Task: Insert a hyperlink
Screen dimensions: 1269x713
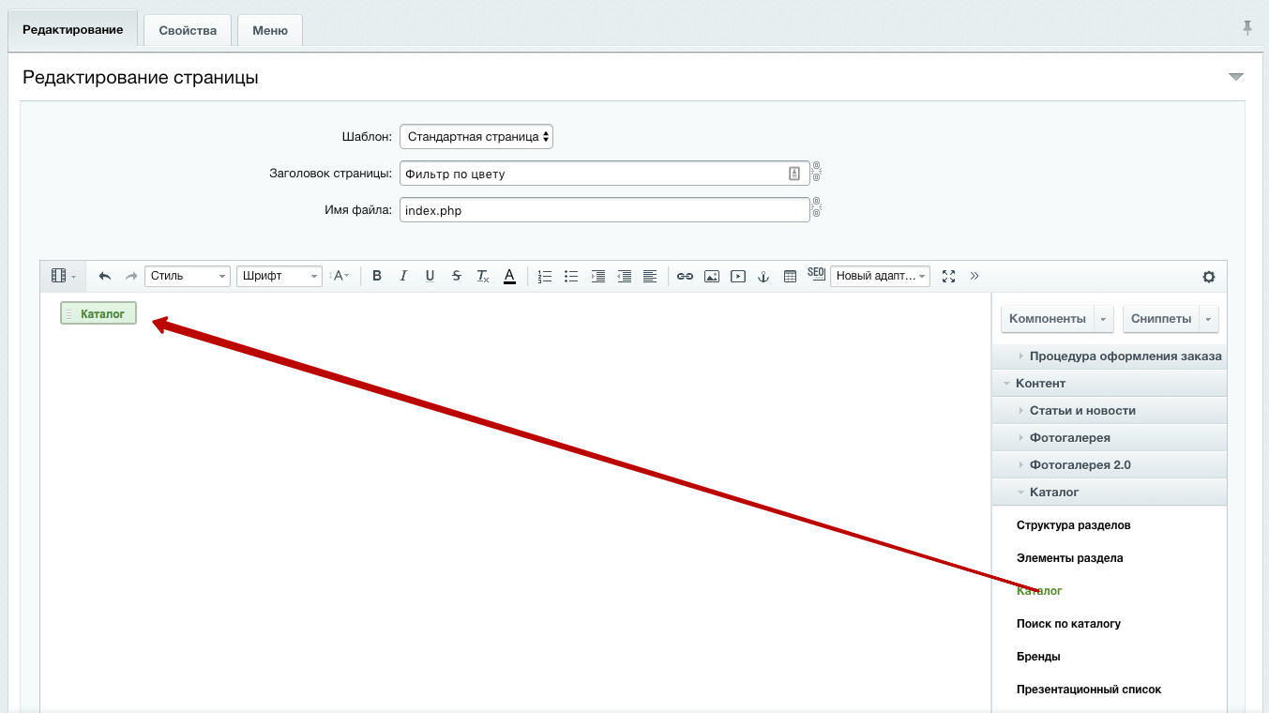Action: tap(686, 276)
